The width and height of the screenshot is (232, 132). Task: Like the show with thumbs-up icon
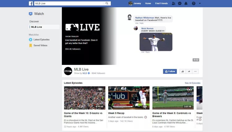point(183,71)
